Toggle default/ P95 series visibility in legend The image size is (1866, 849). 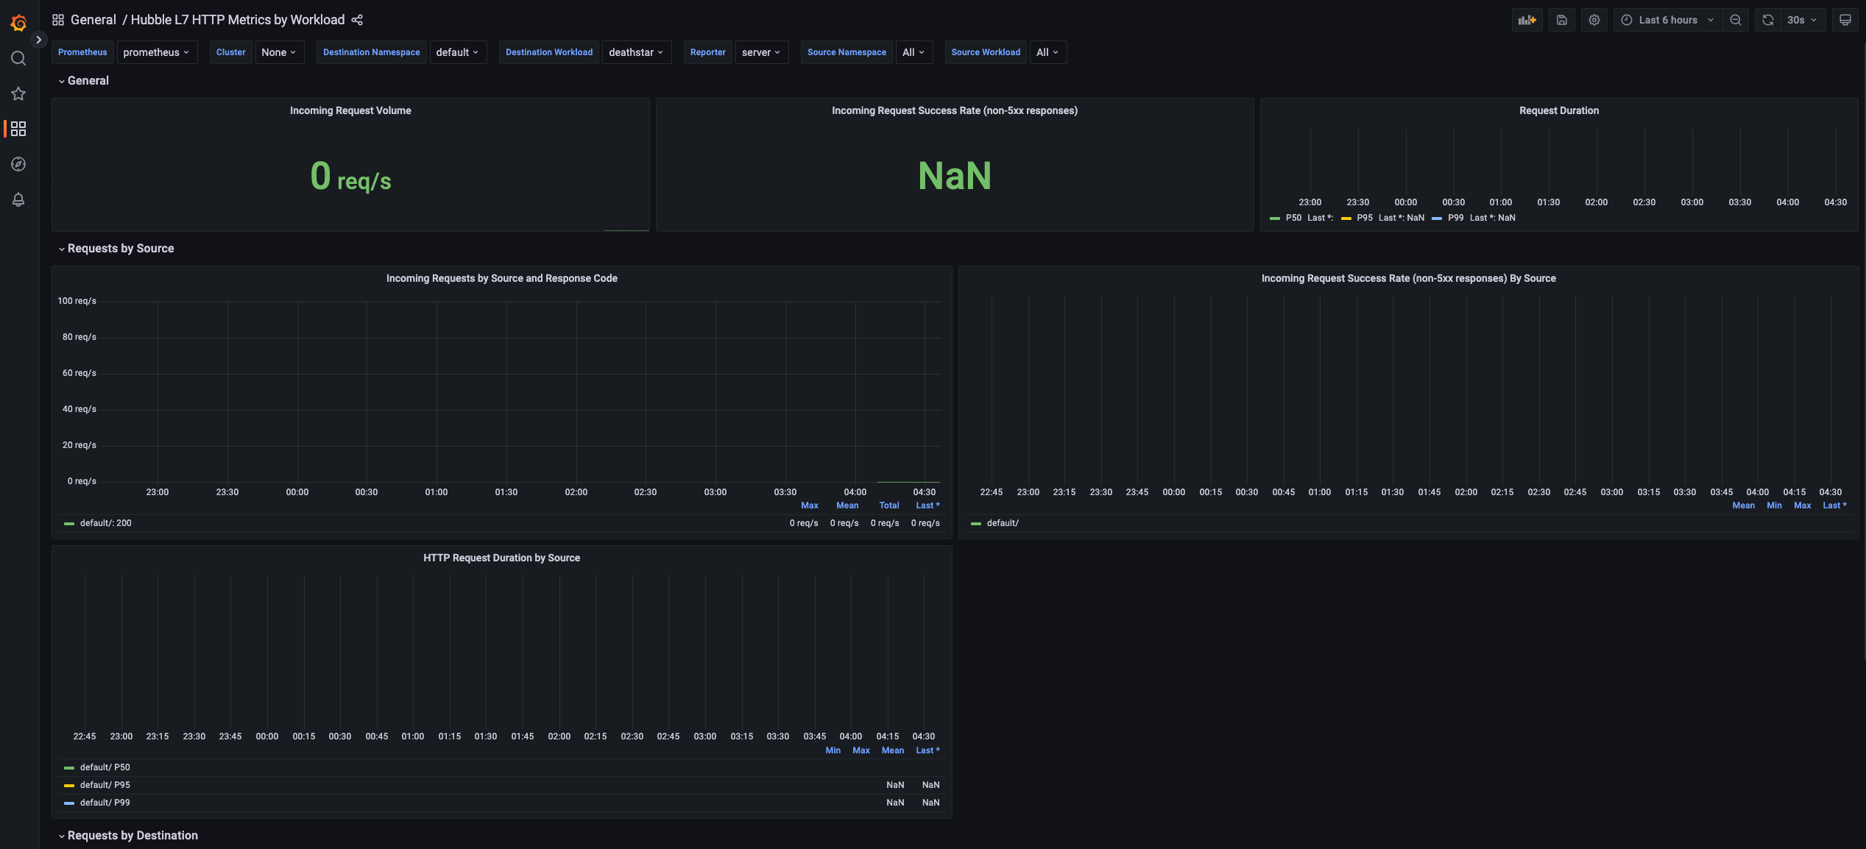click(x=105, y=785)
